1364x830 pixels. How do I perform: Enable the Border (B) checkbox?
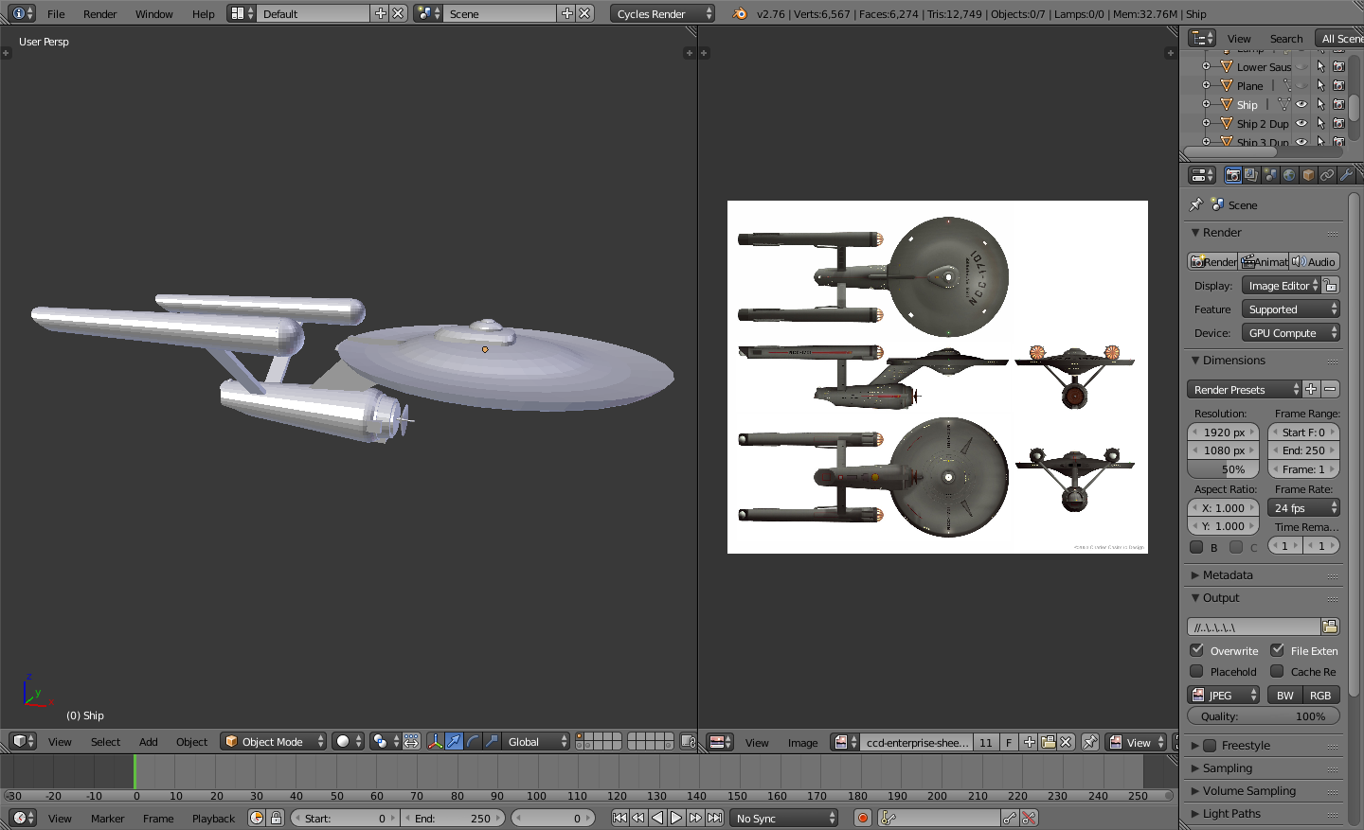point(1197,547)
